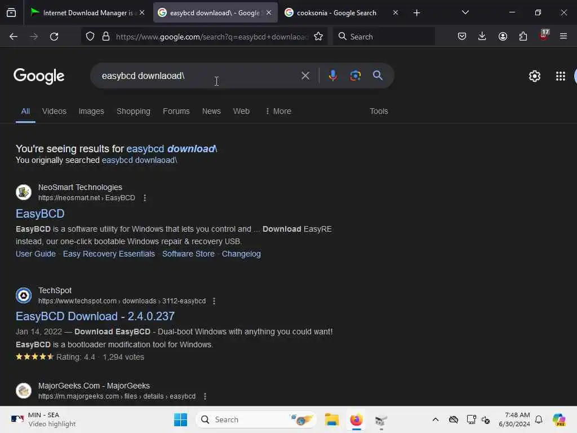The height and width of the screenshot is (433, 577).
Task: Select the Forums results tab
Action: coord(176,111)
